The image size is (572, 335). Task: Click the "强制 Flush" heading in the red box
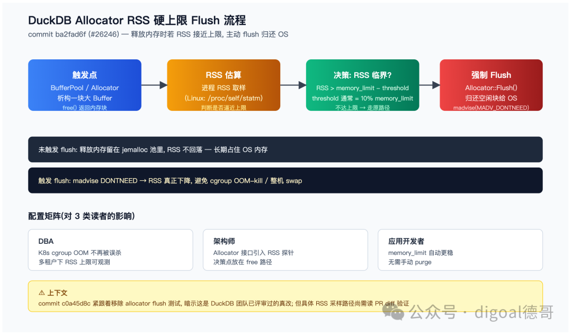pyautogui.click(x=491, y=75)
